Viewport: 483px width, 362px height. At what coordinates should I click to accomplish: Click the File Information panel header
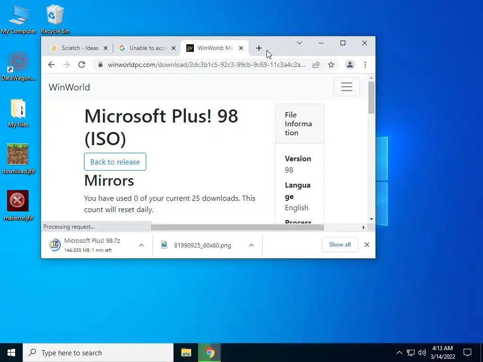[300, 123]
